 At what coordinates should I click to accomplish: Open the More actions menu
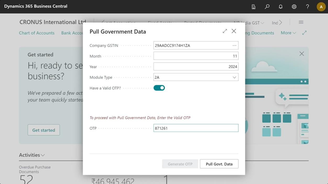click(x=288, y=33)
